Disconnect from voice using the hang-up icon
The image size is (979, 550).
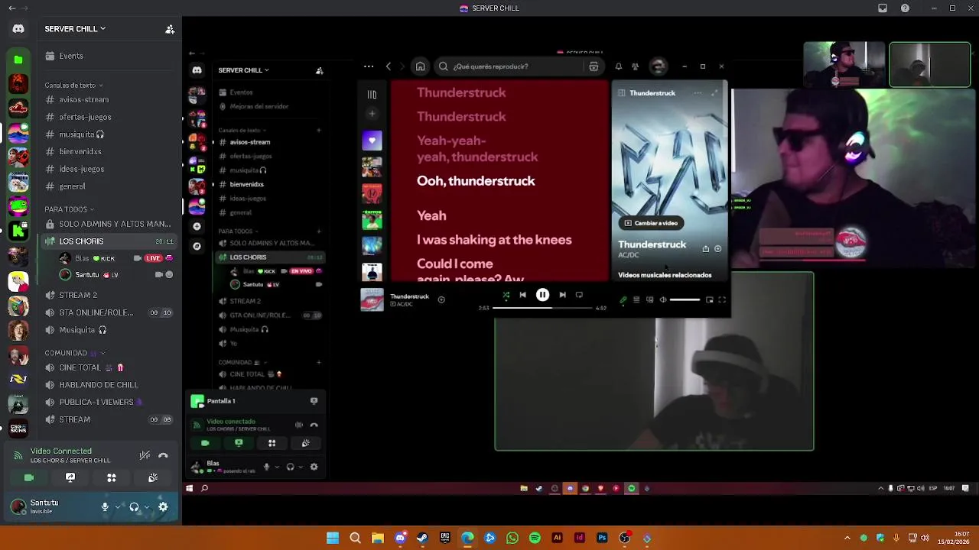coord(163,455)
